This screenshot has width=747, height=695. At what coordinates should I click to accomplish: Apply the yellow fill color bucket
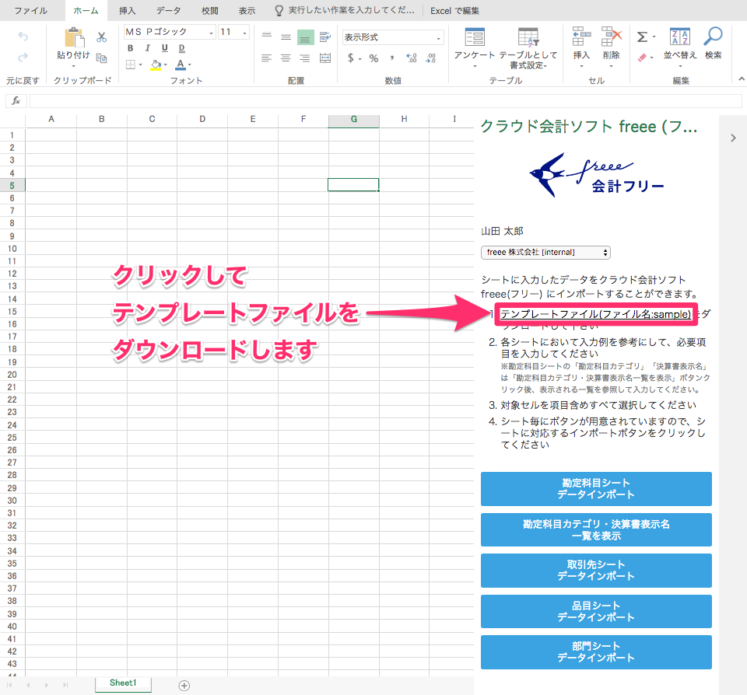[x=156, y=65]
